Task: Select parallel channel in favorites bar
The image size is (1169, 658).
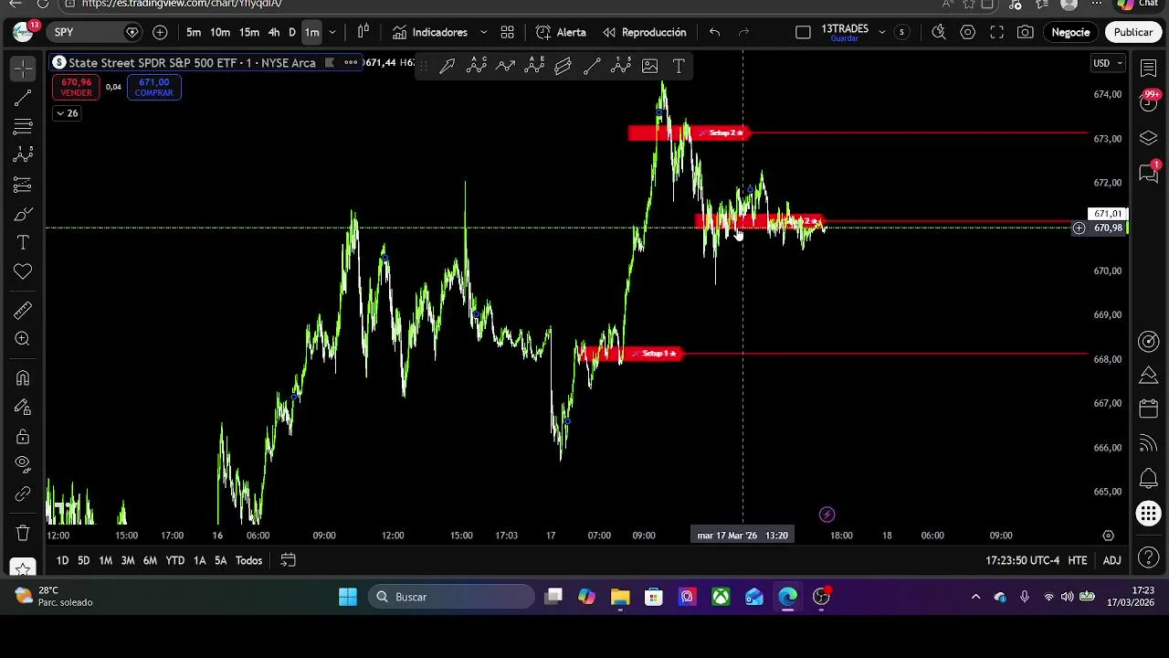Action: tap(563, 66)
